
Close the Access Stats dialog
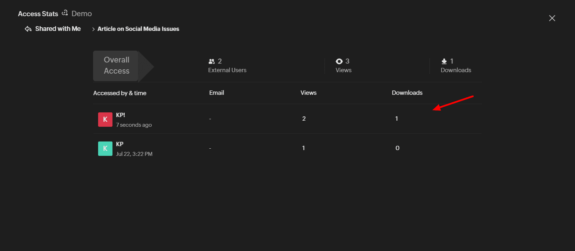point(552,18)
